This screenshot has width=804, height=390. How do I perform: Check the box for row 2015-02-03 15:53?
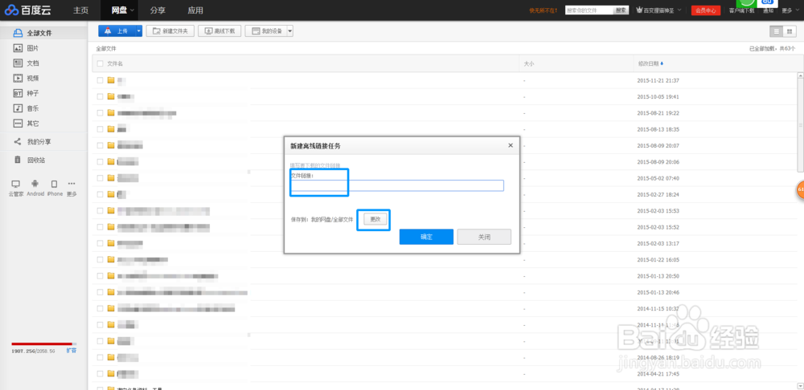click(x=100, y=210)
